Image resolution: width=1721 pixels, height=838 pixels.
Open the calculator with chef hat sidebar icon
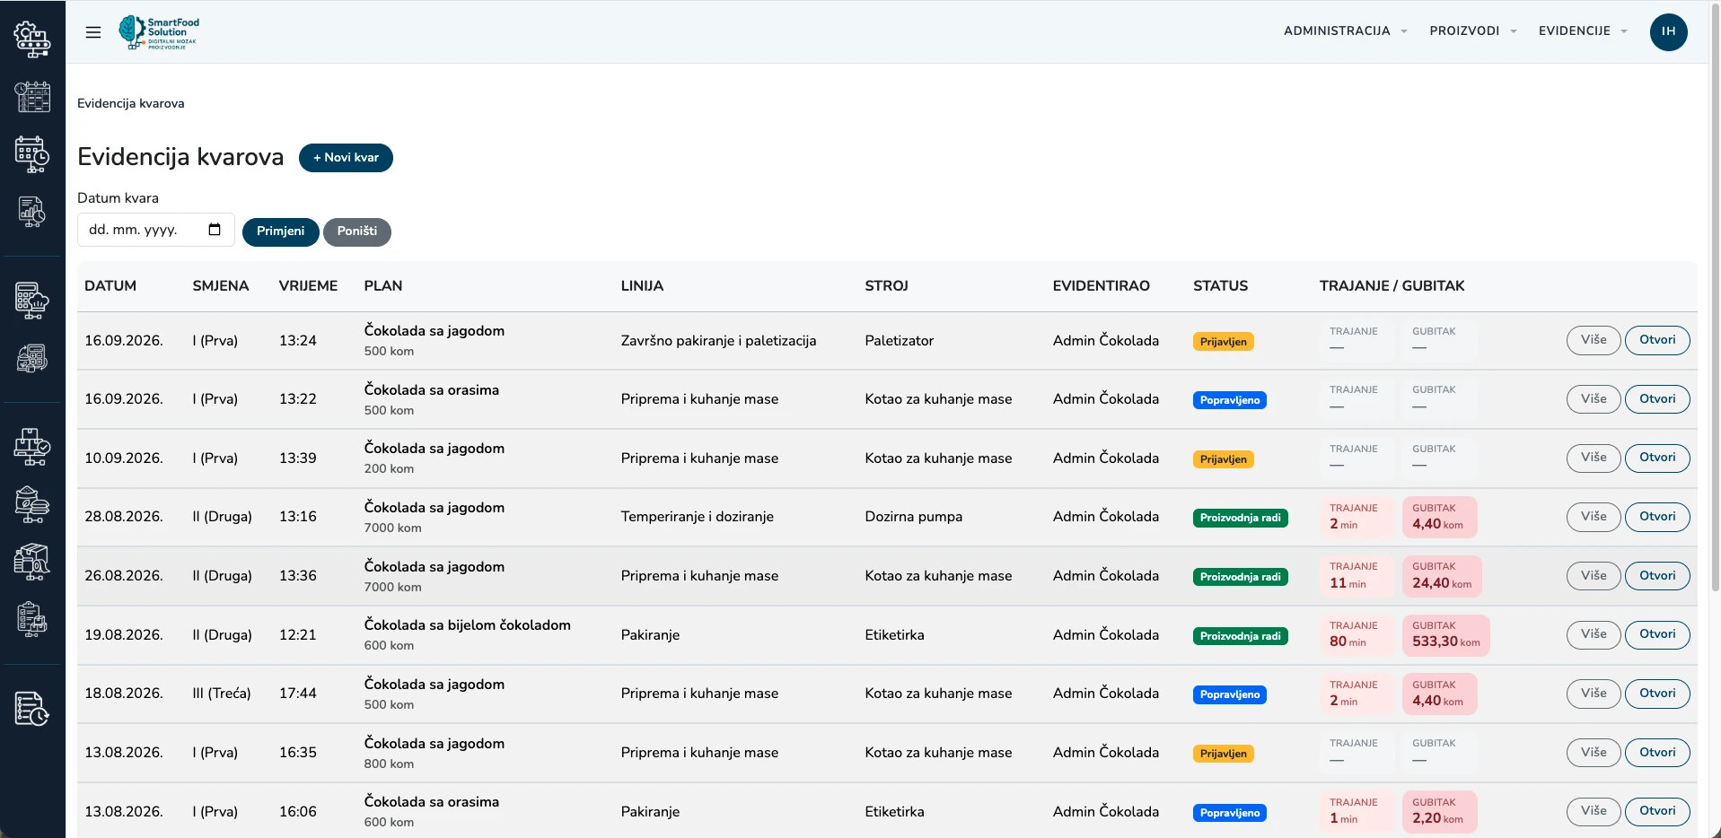click(x=32, y=301)
